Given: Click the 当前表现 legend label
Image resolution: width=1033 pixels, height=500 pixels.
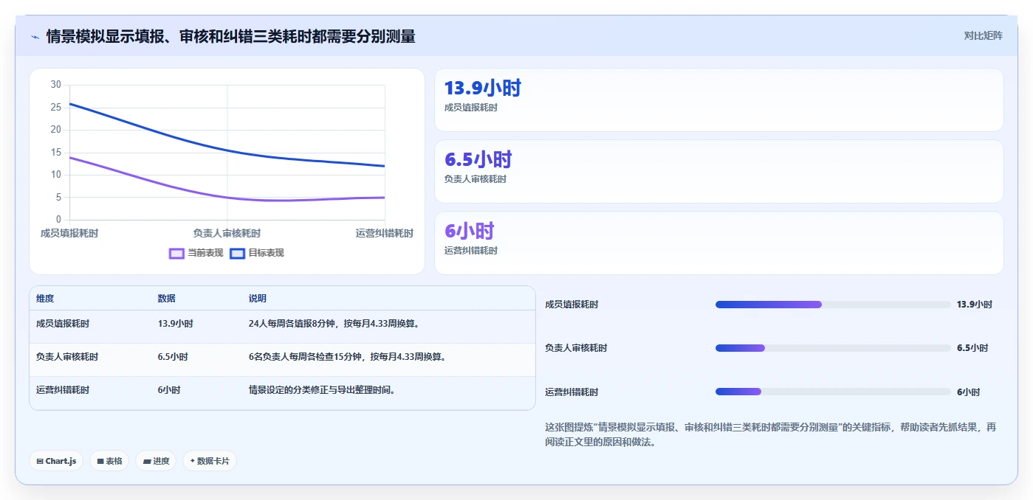Looking at the screenshot, I should [x=205, y=253].
